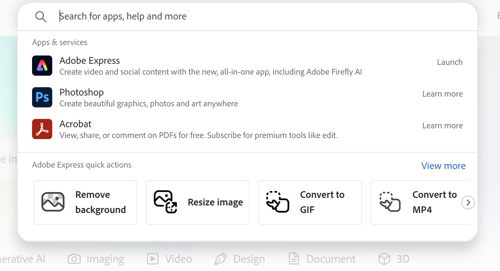This screenshot has height=271, width=500.
Task: Switch to the Video category tab
Action: [x=169, y=258]
